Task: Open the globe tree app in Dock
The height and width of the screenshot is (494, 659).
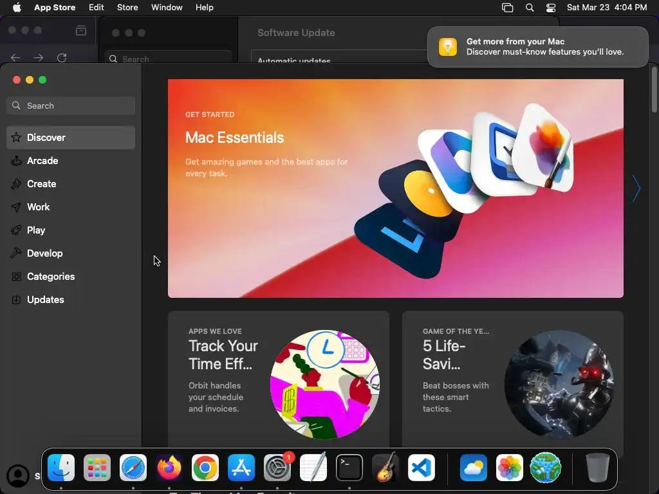Action: click(x=546, y=468)
